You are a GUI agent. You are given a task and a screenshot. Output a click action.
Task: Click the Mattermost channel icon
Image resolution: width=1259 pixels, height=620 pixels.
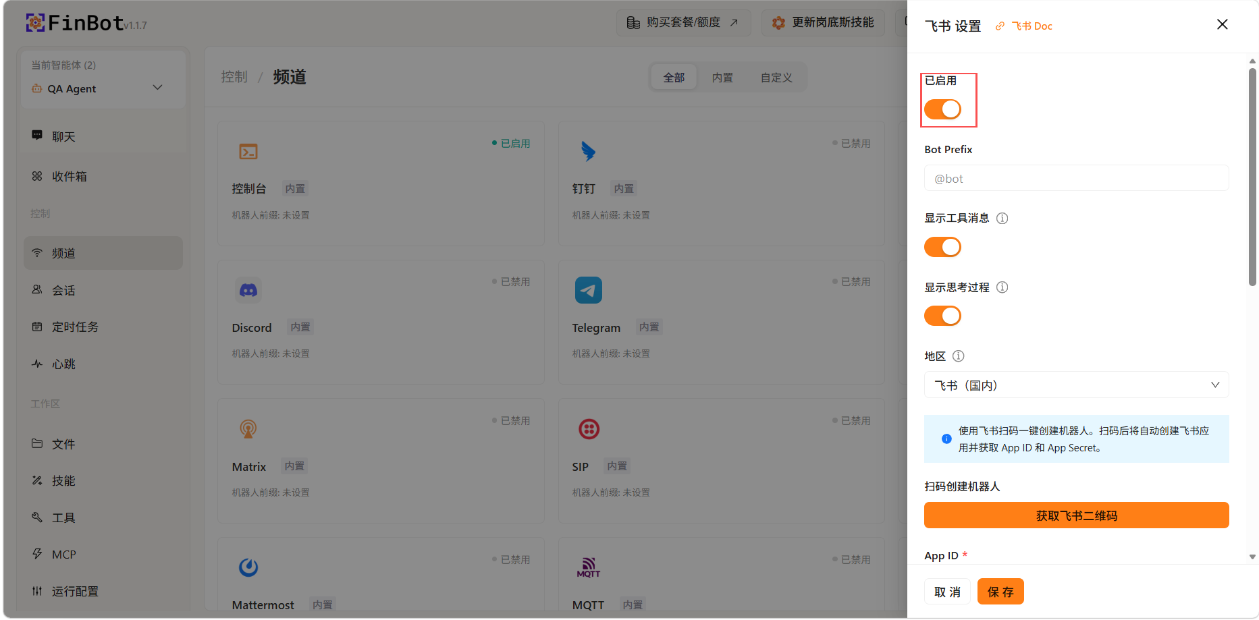248,567
